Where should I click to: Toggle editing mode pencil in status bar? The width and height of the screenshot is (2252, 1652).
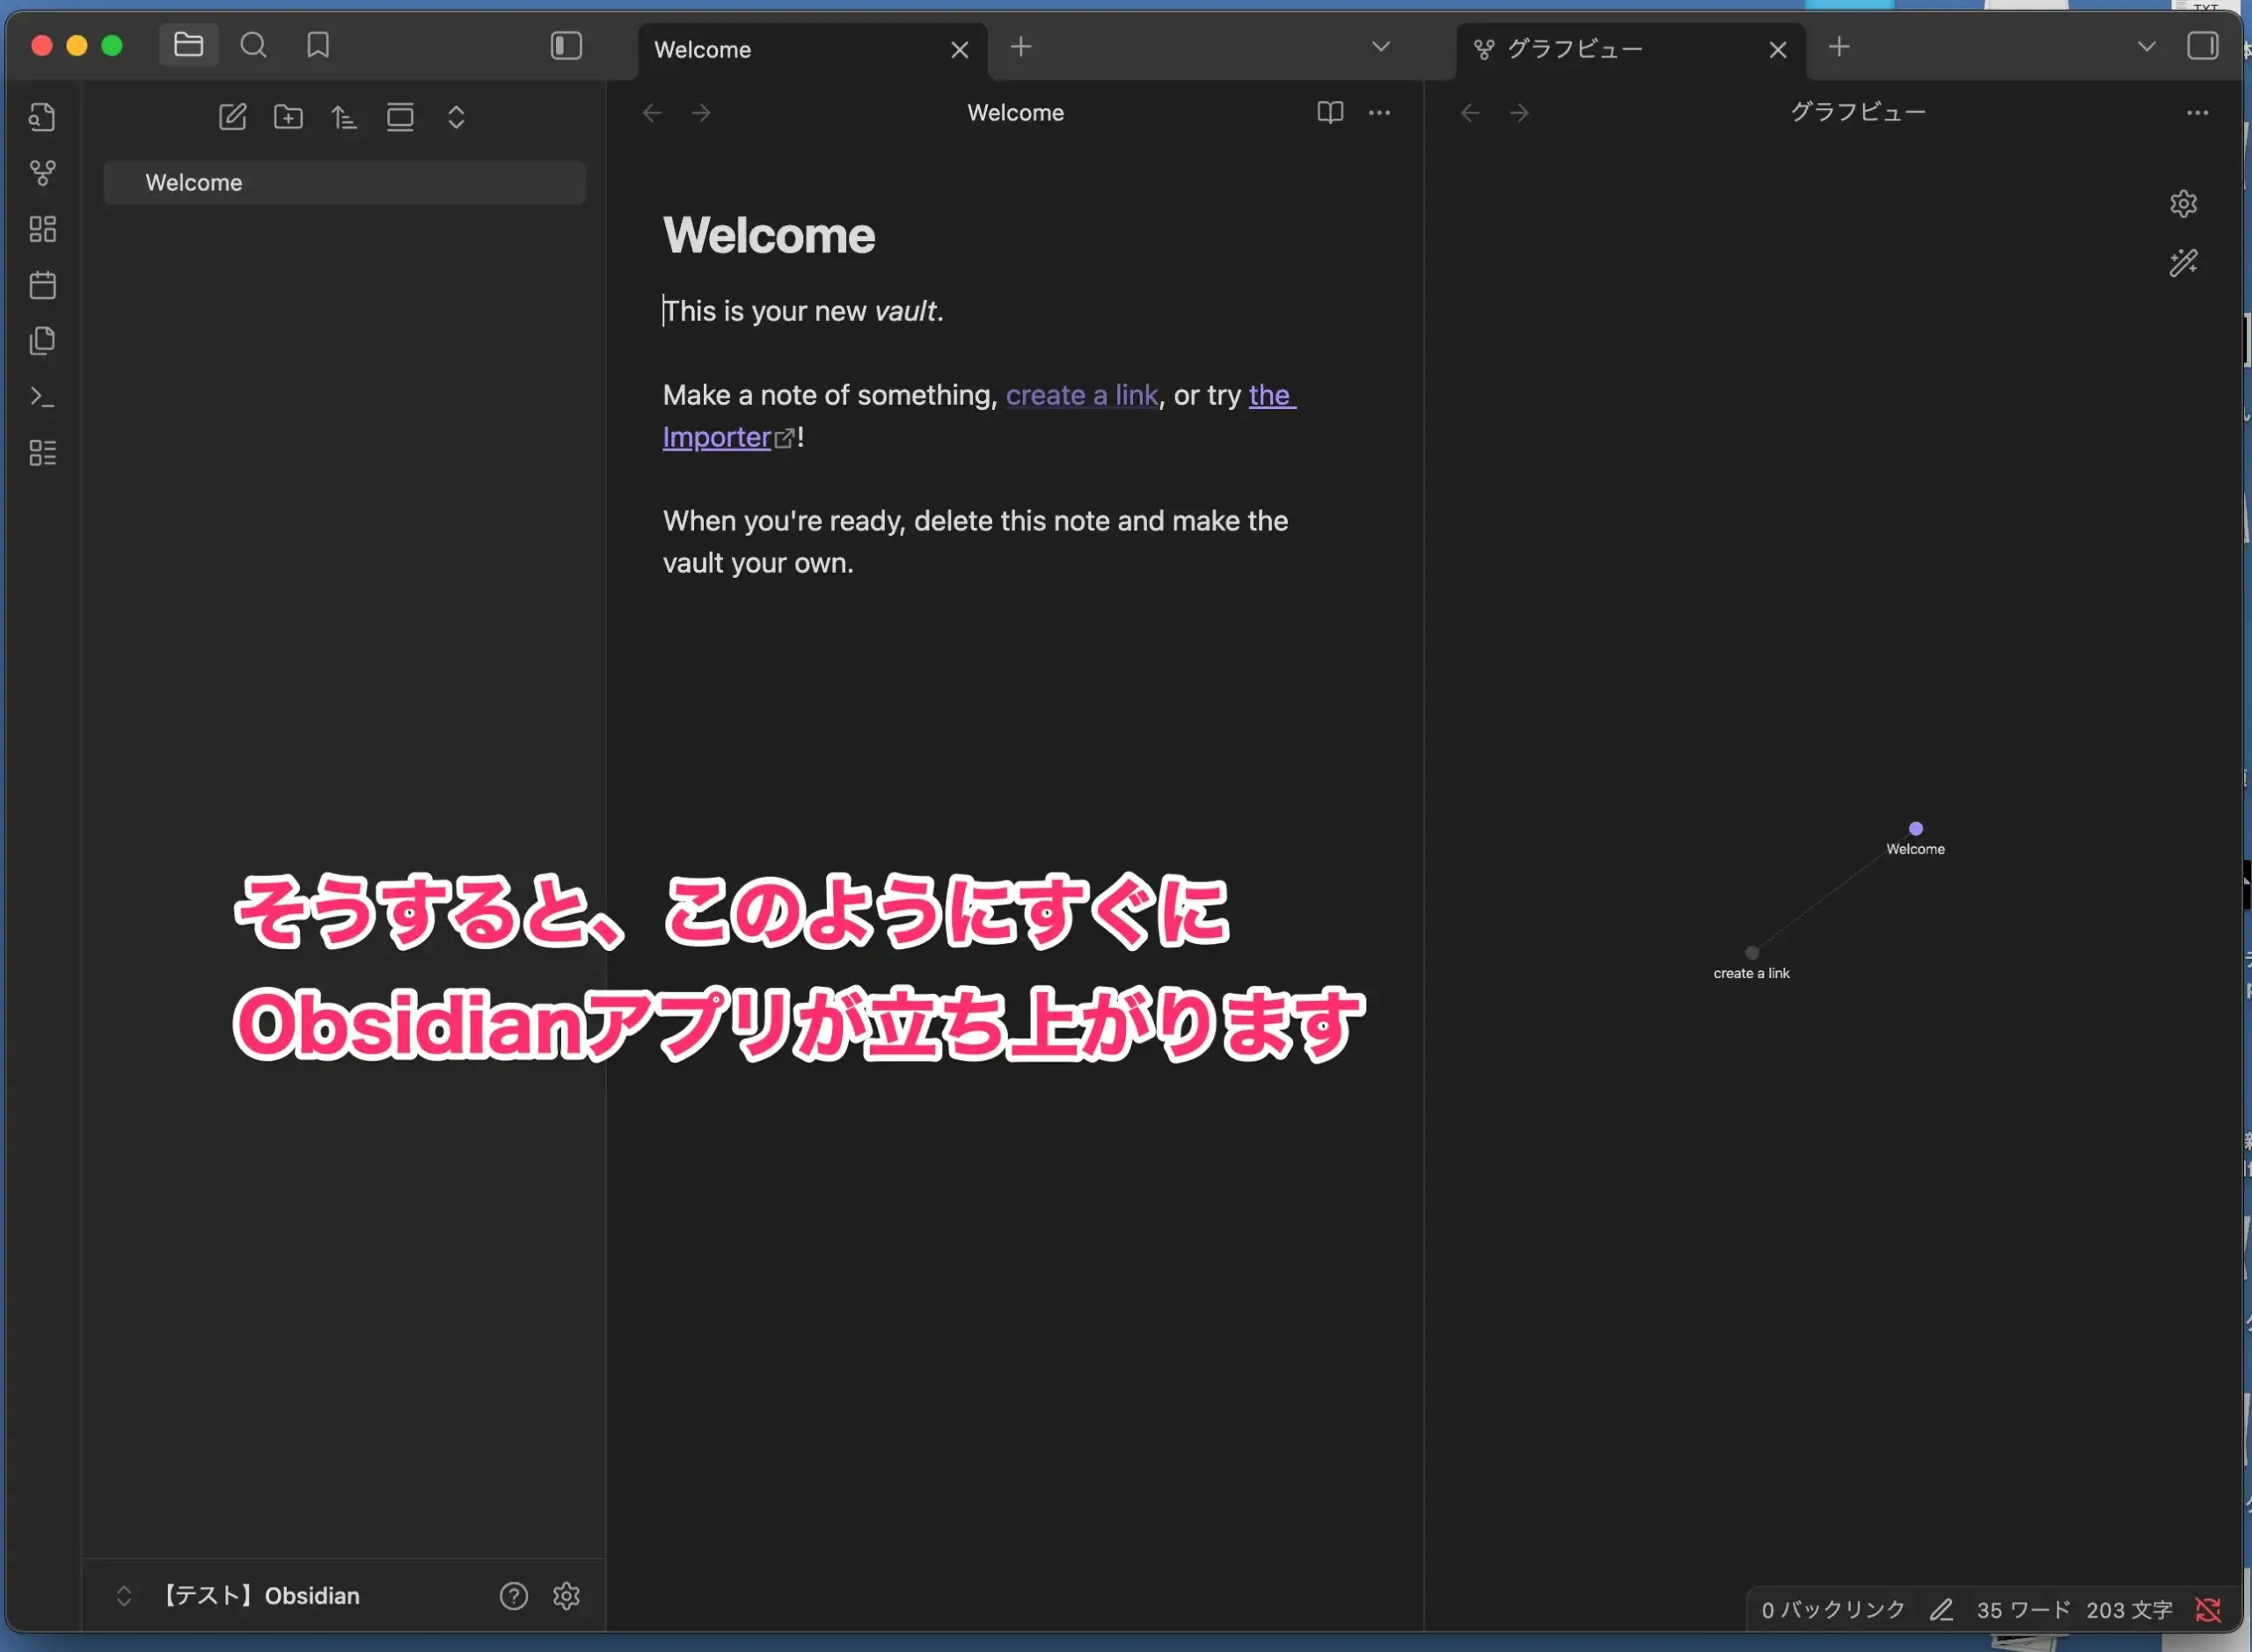(1940, 1609)
